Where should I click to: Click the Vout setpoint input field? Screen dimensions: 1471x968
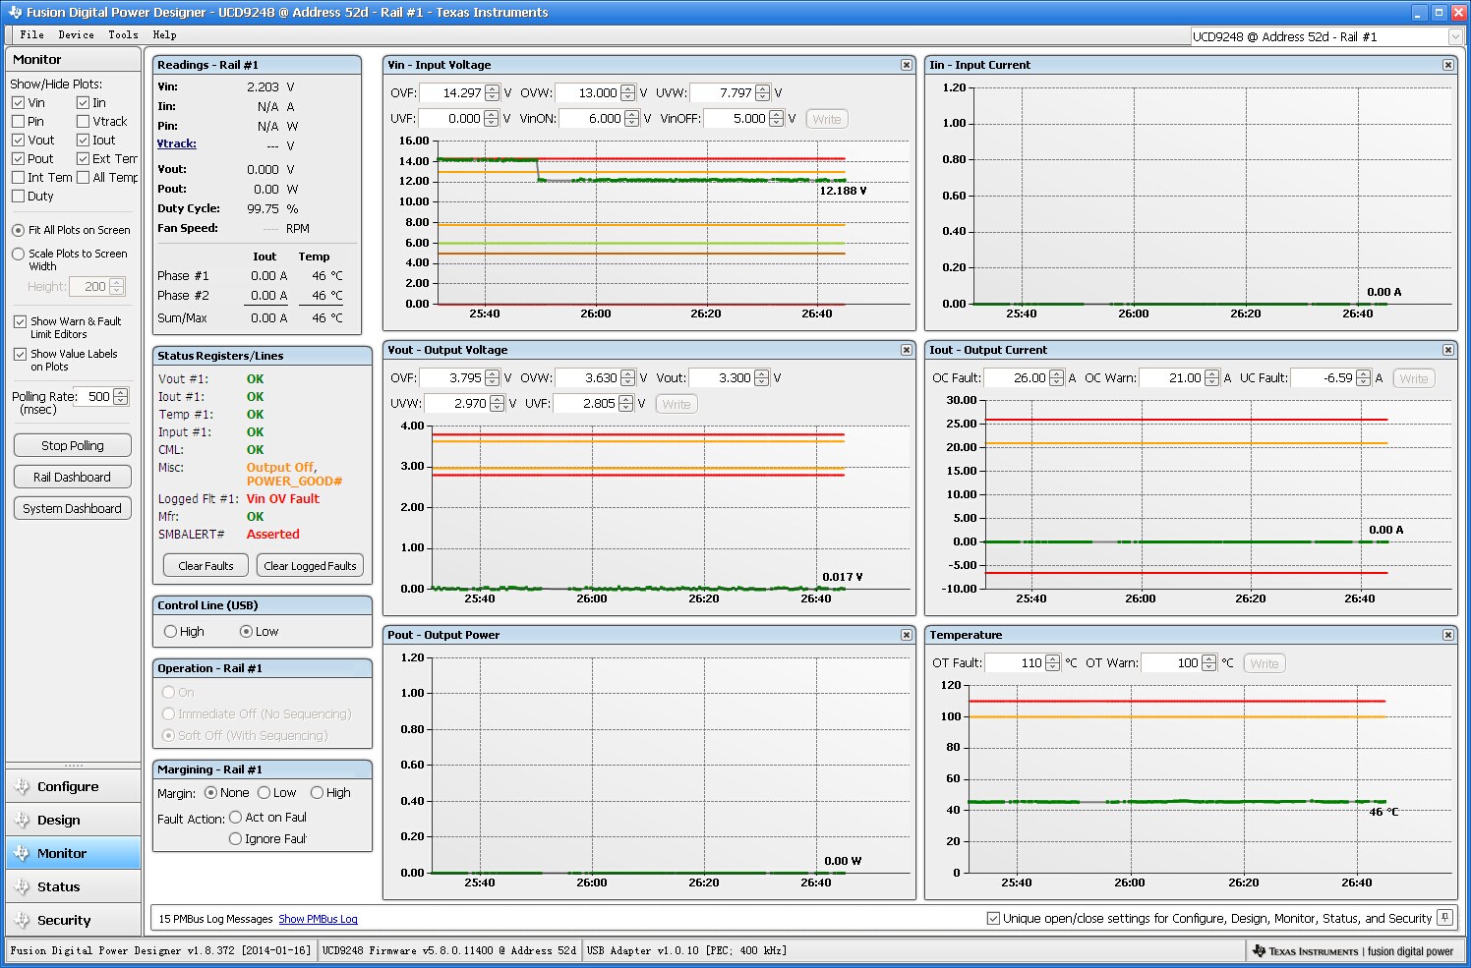722,378
